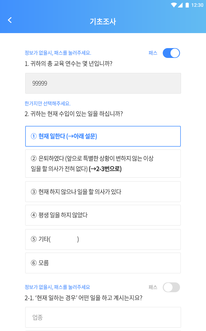Click the cellular signal icon
Image resolution: width=206 pixels, height=331 pixels.
point(180,5)
